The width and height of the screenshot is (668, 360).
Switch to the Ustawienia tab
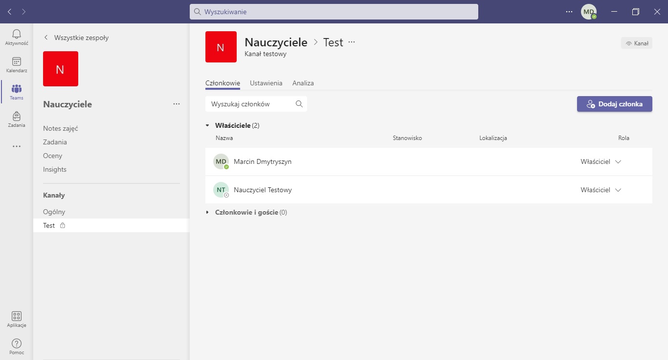(x=266, y=83)
